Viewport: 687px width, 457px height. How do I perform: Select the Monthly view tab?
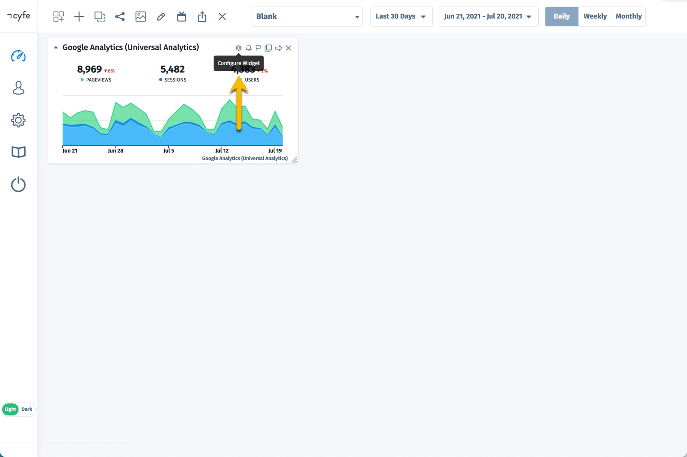(x=629, y=17)
